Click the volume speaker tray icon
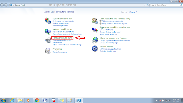The image size is (183, 103). pyautogui.click(x=170, y=100)
